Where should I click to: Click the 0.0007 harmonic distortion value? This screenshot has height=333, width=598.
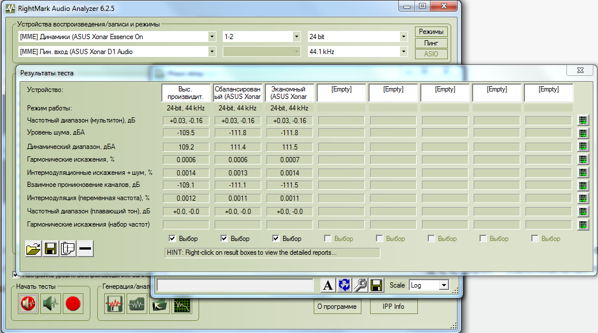pyautogui.click(x=290, y=160)
